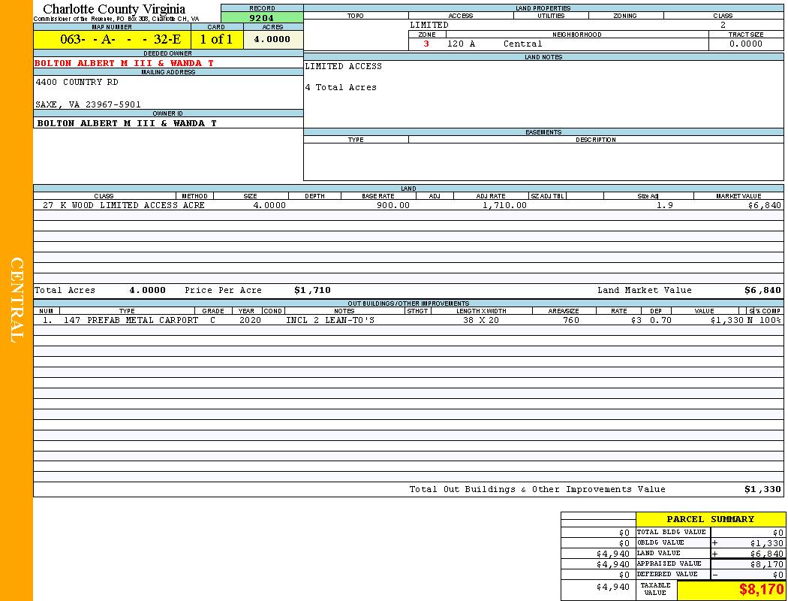Screen dimensions: 788x601
Task: Select the Owner ID value field
Action: point(127,123)
